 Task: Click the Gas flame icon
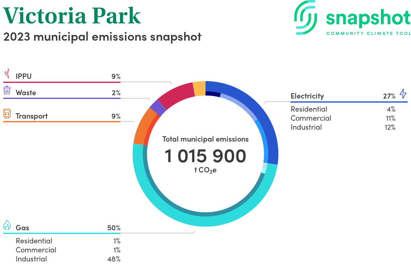tap(7, 225)
